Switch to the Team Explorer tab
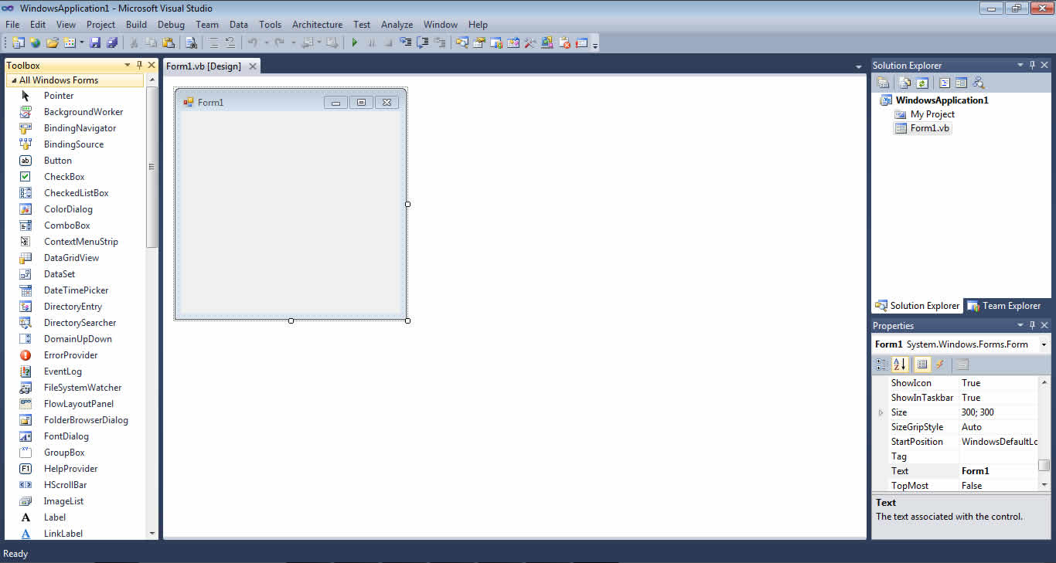 [1004, 306]
